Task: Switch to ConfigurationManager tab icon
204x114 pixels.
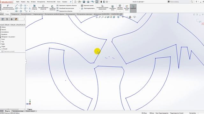Action: click(x=11, y=19)
